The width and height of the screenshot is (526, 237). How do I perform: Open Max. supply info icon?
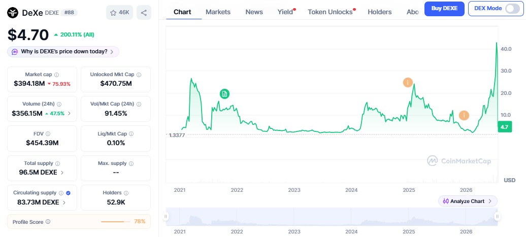click(x=131, y=163)
